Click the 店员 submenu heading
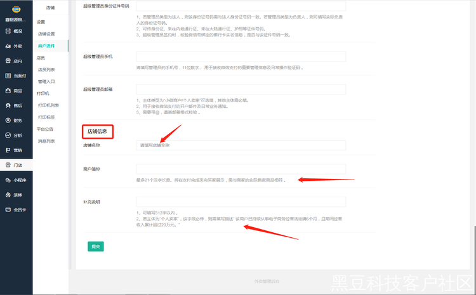The image size is (476, 295). coord(41,58)
